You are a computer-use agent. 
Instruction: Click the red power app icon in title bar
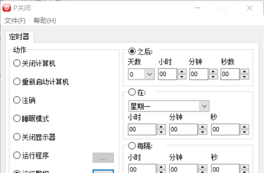[7, 8]
